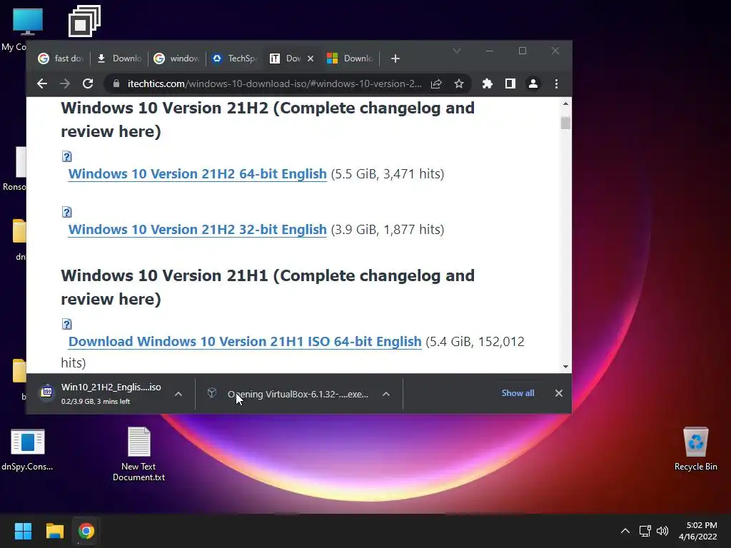The image size is (731, 548).
Task: Open the Chrome profile avatar
Action: pos(533,84)
